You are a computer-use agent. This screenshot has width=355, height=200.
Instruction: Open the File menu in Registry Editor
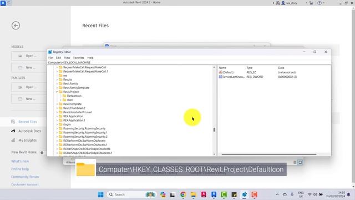tap(50, 58)
